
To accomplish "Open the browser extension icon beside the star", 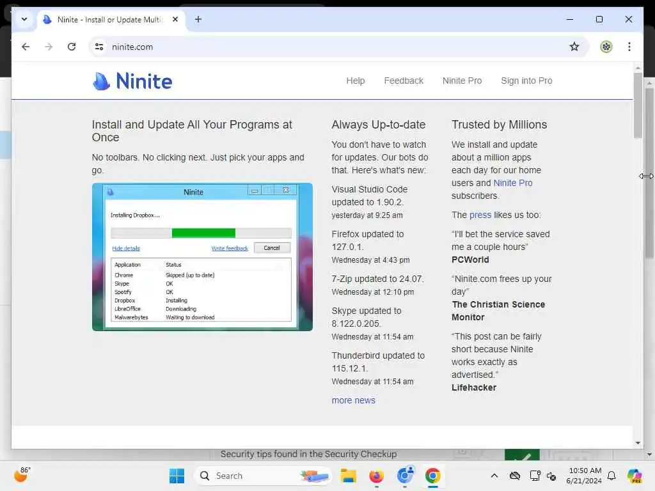I will click(x=606, y=47).
